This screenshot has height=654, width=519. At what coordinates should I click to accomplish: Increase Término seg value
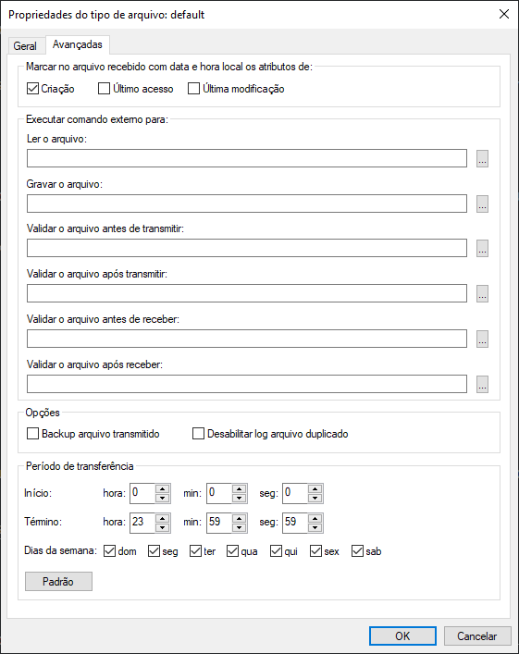[x=315, y=518]
